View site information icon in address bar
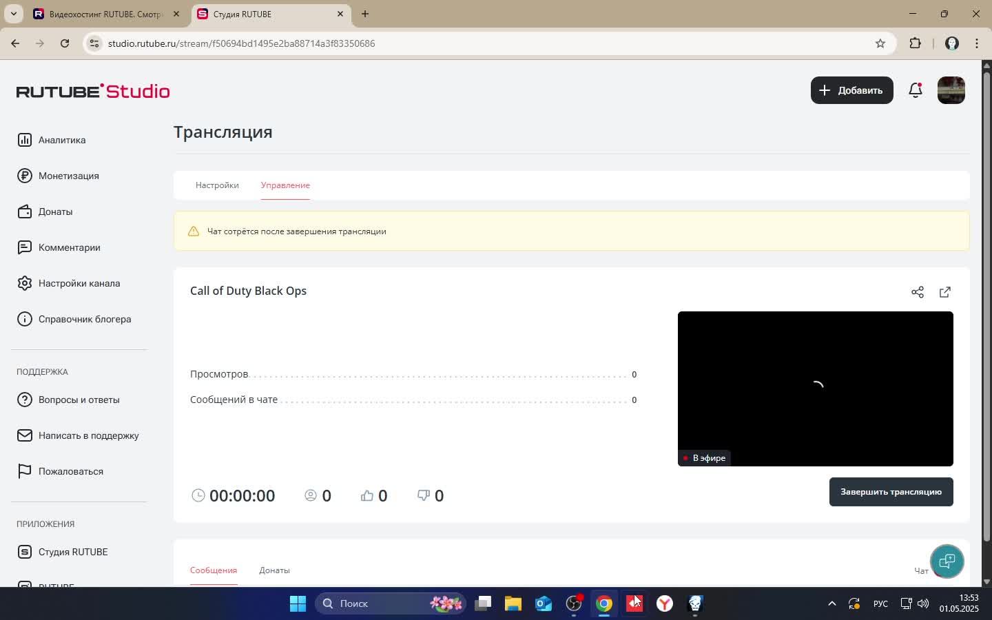Image resolution: width=992 pixels, height=620 pixels. [x=95, y=43]
